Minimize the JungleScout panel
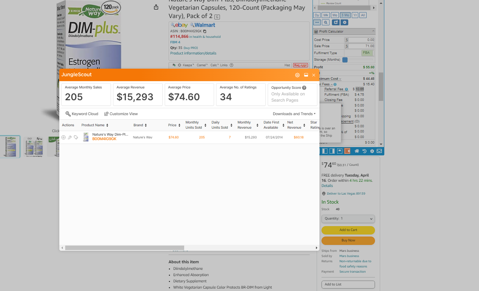The image size is (479, 291). [306, 75]
